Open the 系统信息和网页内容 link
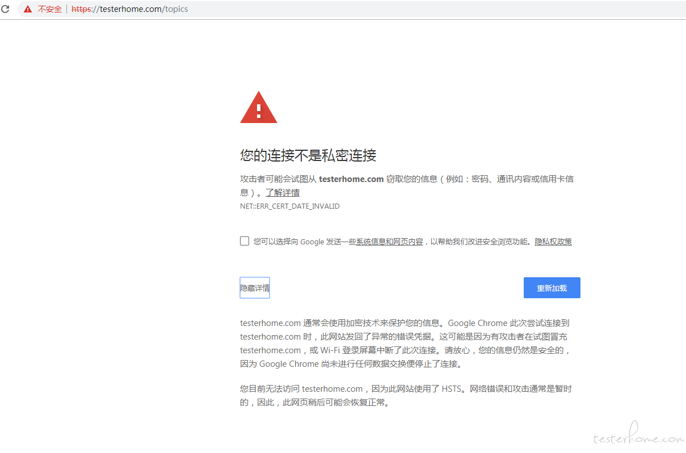 pyautogui.click(x=389, y=242)
